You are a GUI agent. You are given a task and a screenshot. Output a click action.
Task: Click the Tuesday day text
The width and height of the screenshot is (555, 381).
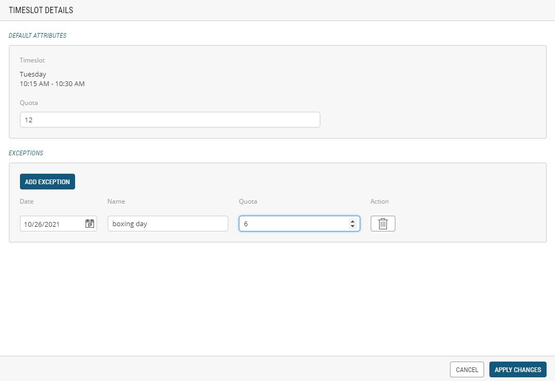[33, 74]
